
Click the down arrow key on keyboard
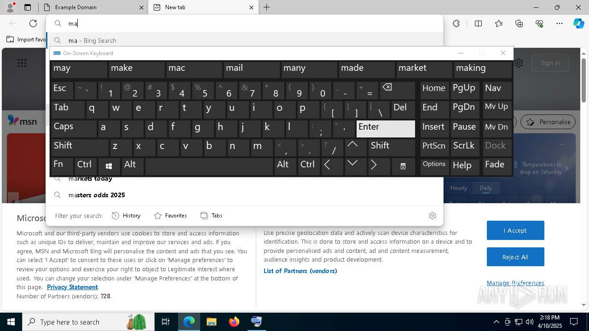point(356,166)
